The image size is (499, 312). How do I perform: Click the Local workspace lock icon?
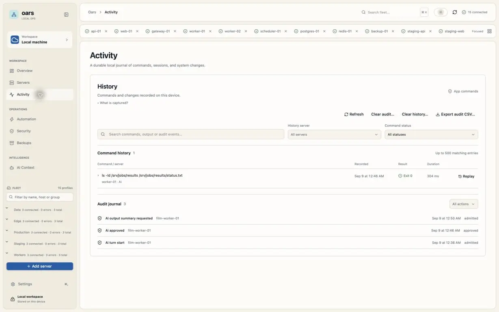[x=13, y=299]
